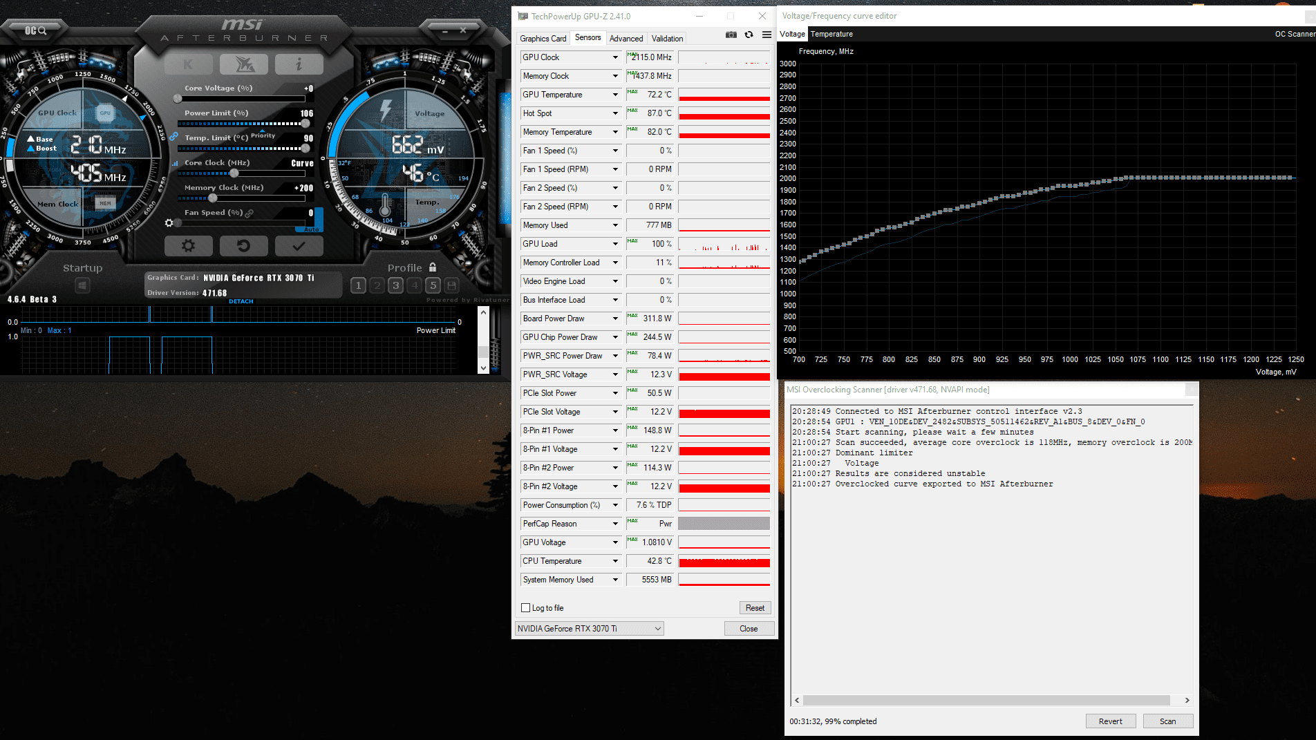Expand the Memory Clock sensor dropdown
Screen dimensions: 1316x740
coord(615,76)
